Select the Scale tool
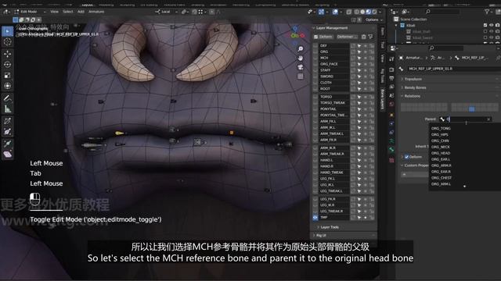Image resolution: width=501 pixels, height=281 pixels. [8, 75]
